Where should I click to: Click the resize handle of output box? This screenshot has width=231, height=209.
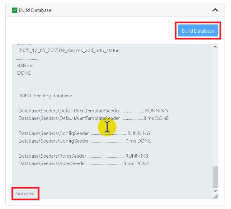click(x=215, y=196)
